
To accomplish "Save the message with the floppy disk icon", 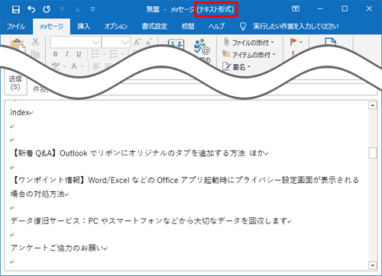I will (x=16, y=10).
